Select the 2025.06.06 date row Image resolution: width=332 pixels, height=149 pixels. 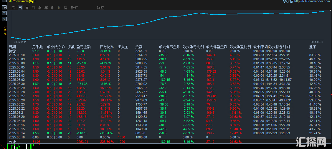(x=17, y=63)
